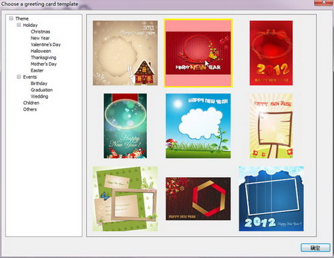Select the green scrapbook frames template
This screenshot has width=334, height=258.
click(125, 199)
